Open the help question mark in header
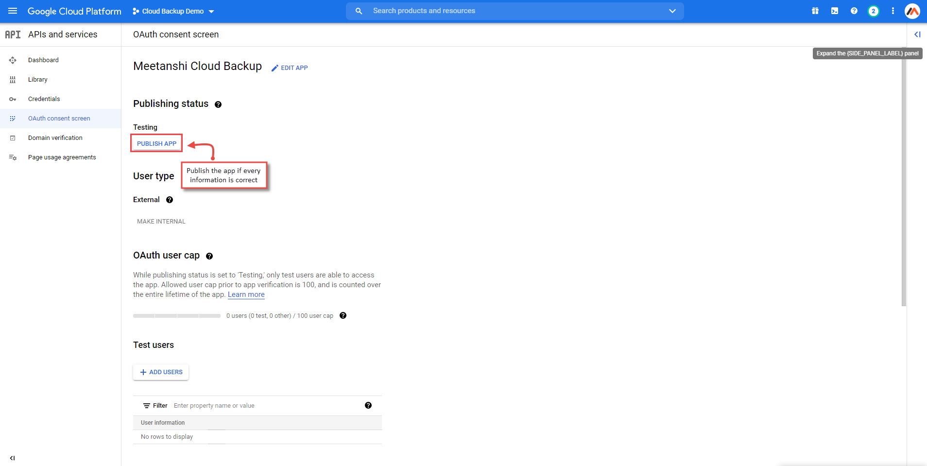 click(x=854, y=11)
